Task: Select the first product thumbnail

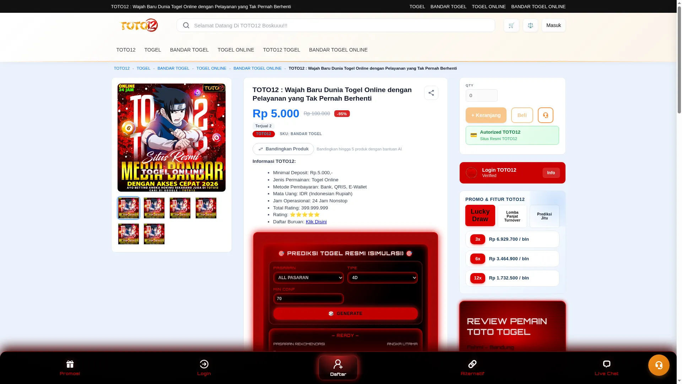Action: (x=129, y=208)
